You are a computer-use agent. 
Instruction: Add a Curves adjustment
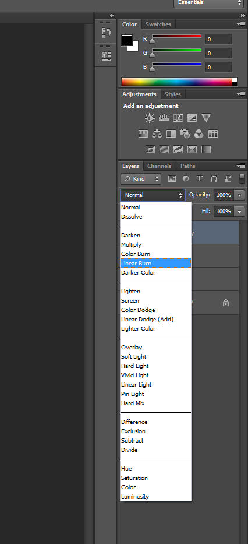tap(178, 118)
